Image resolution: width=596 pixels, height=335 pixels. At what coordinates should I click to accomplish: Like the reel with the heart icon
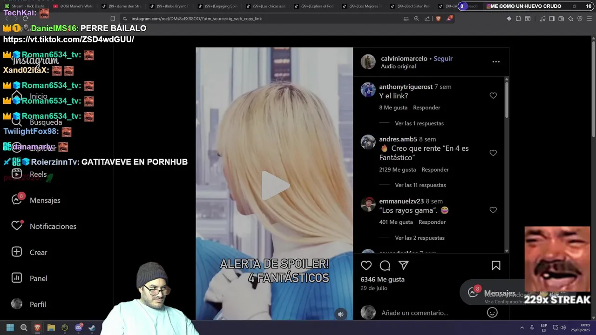tap(366, 266)
